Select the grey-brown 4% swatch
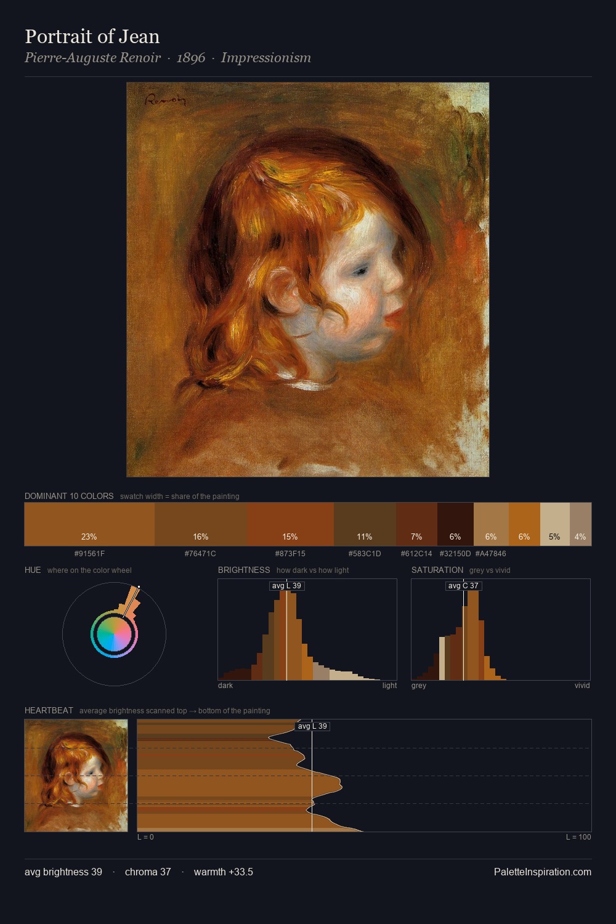Image resolution: width=616 pixels, height=924 pixels. [x=580, y=524]
